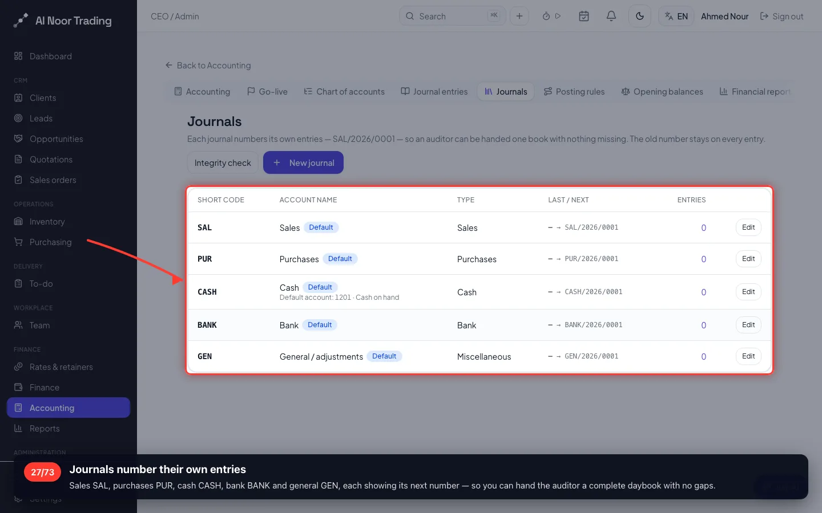The width and height of the screenshot is (822, 513).
Task: Go back to Accounting
Action: coord(208,66)
